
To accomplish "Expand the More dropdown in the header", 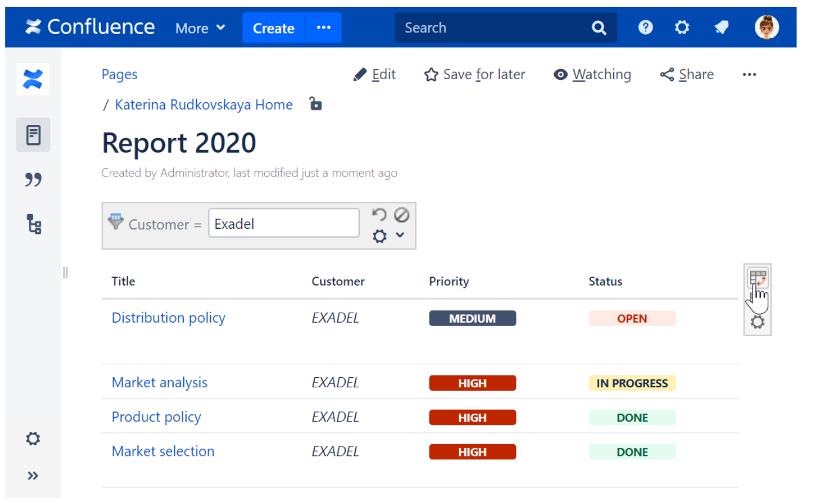I will [200, 28].
